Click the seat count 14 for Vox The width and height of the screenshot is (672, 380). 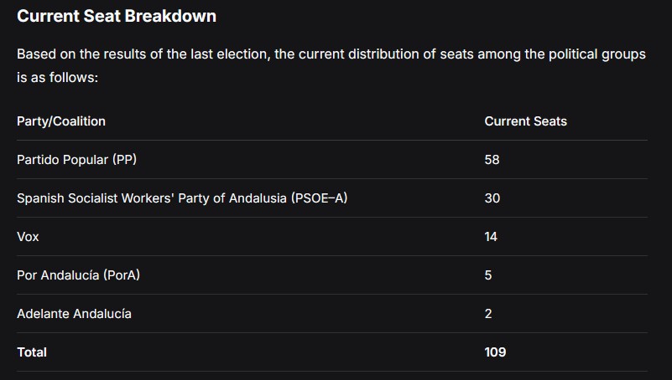[x=491, y=237]
